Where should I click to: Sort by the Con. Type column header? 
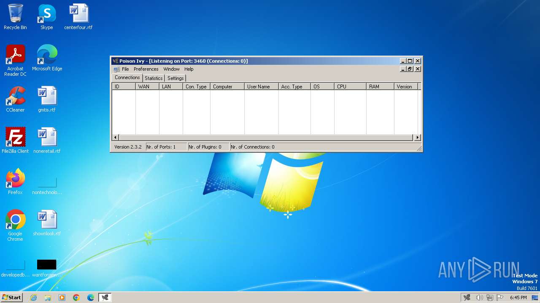pos(197,87)
